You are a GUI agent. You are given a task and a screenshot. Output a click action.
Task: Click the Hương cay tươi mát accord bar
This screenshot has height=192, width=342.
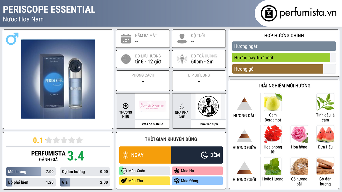(284, 57)
